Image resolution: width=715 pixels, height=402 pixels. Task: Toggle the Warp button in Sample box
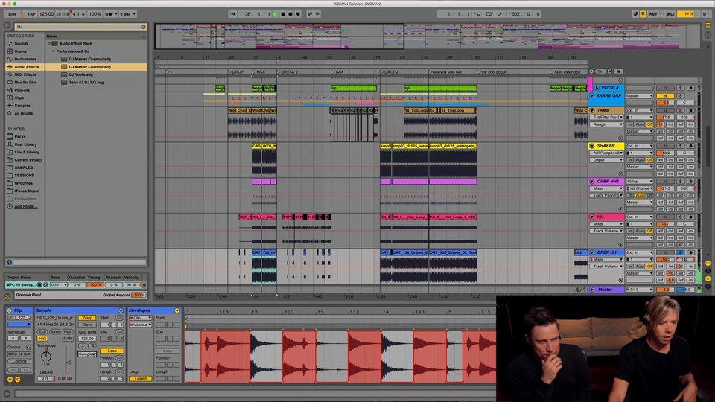pos(86,318)
